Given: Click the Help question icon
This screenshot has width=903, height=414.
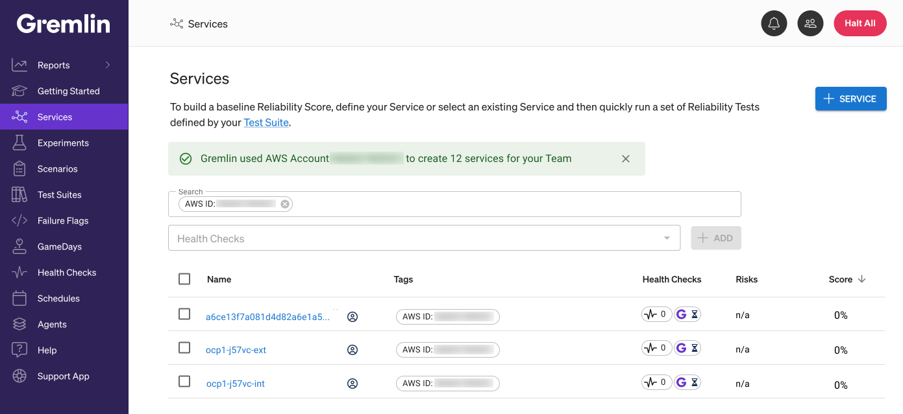Looking at the screenshot, I should (x=19, y=350).
